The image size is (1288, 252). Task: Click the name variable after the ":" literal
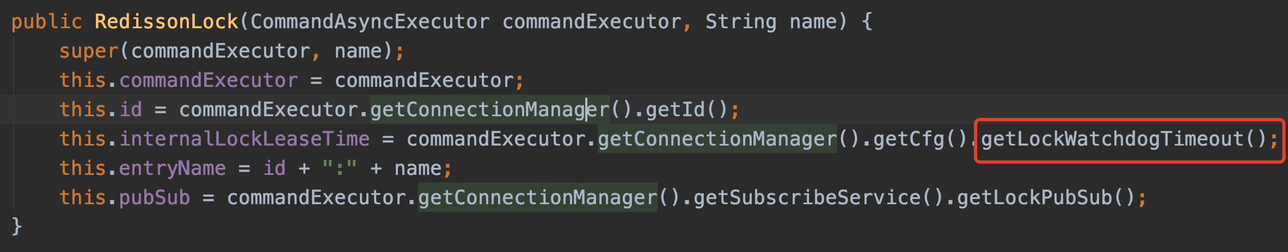click(418, 168)
